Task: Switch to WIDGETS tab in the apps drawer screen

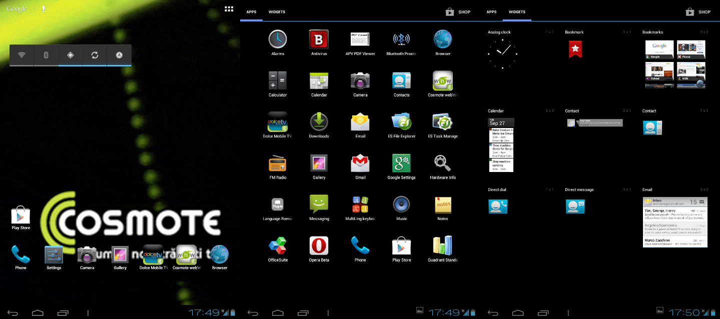Action: [x=277, y=11]
